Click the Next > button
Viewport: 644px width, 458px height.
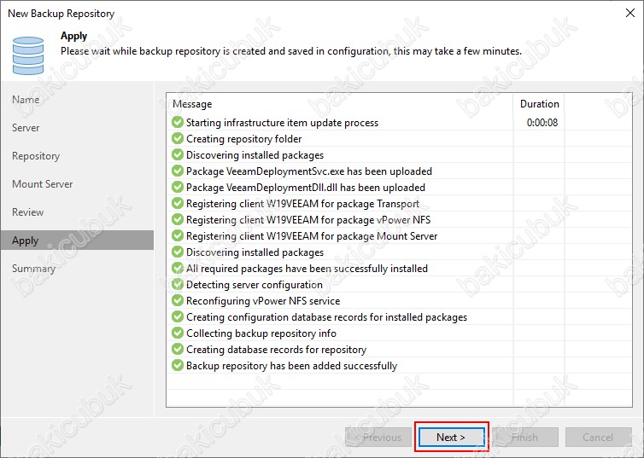coord(451,437)
